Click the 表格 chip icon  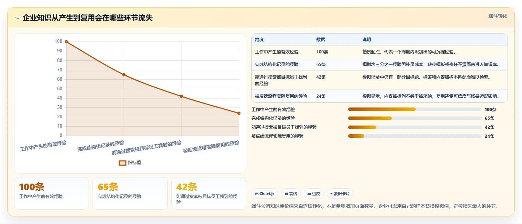[x=286, y=194]
